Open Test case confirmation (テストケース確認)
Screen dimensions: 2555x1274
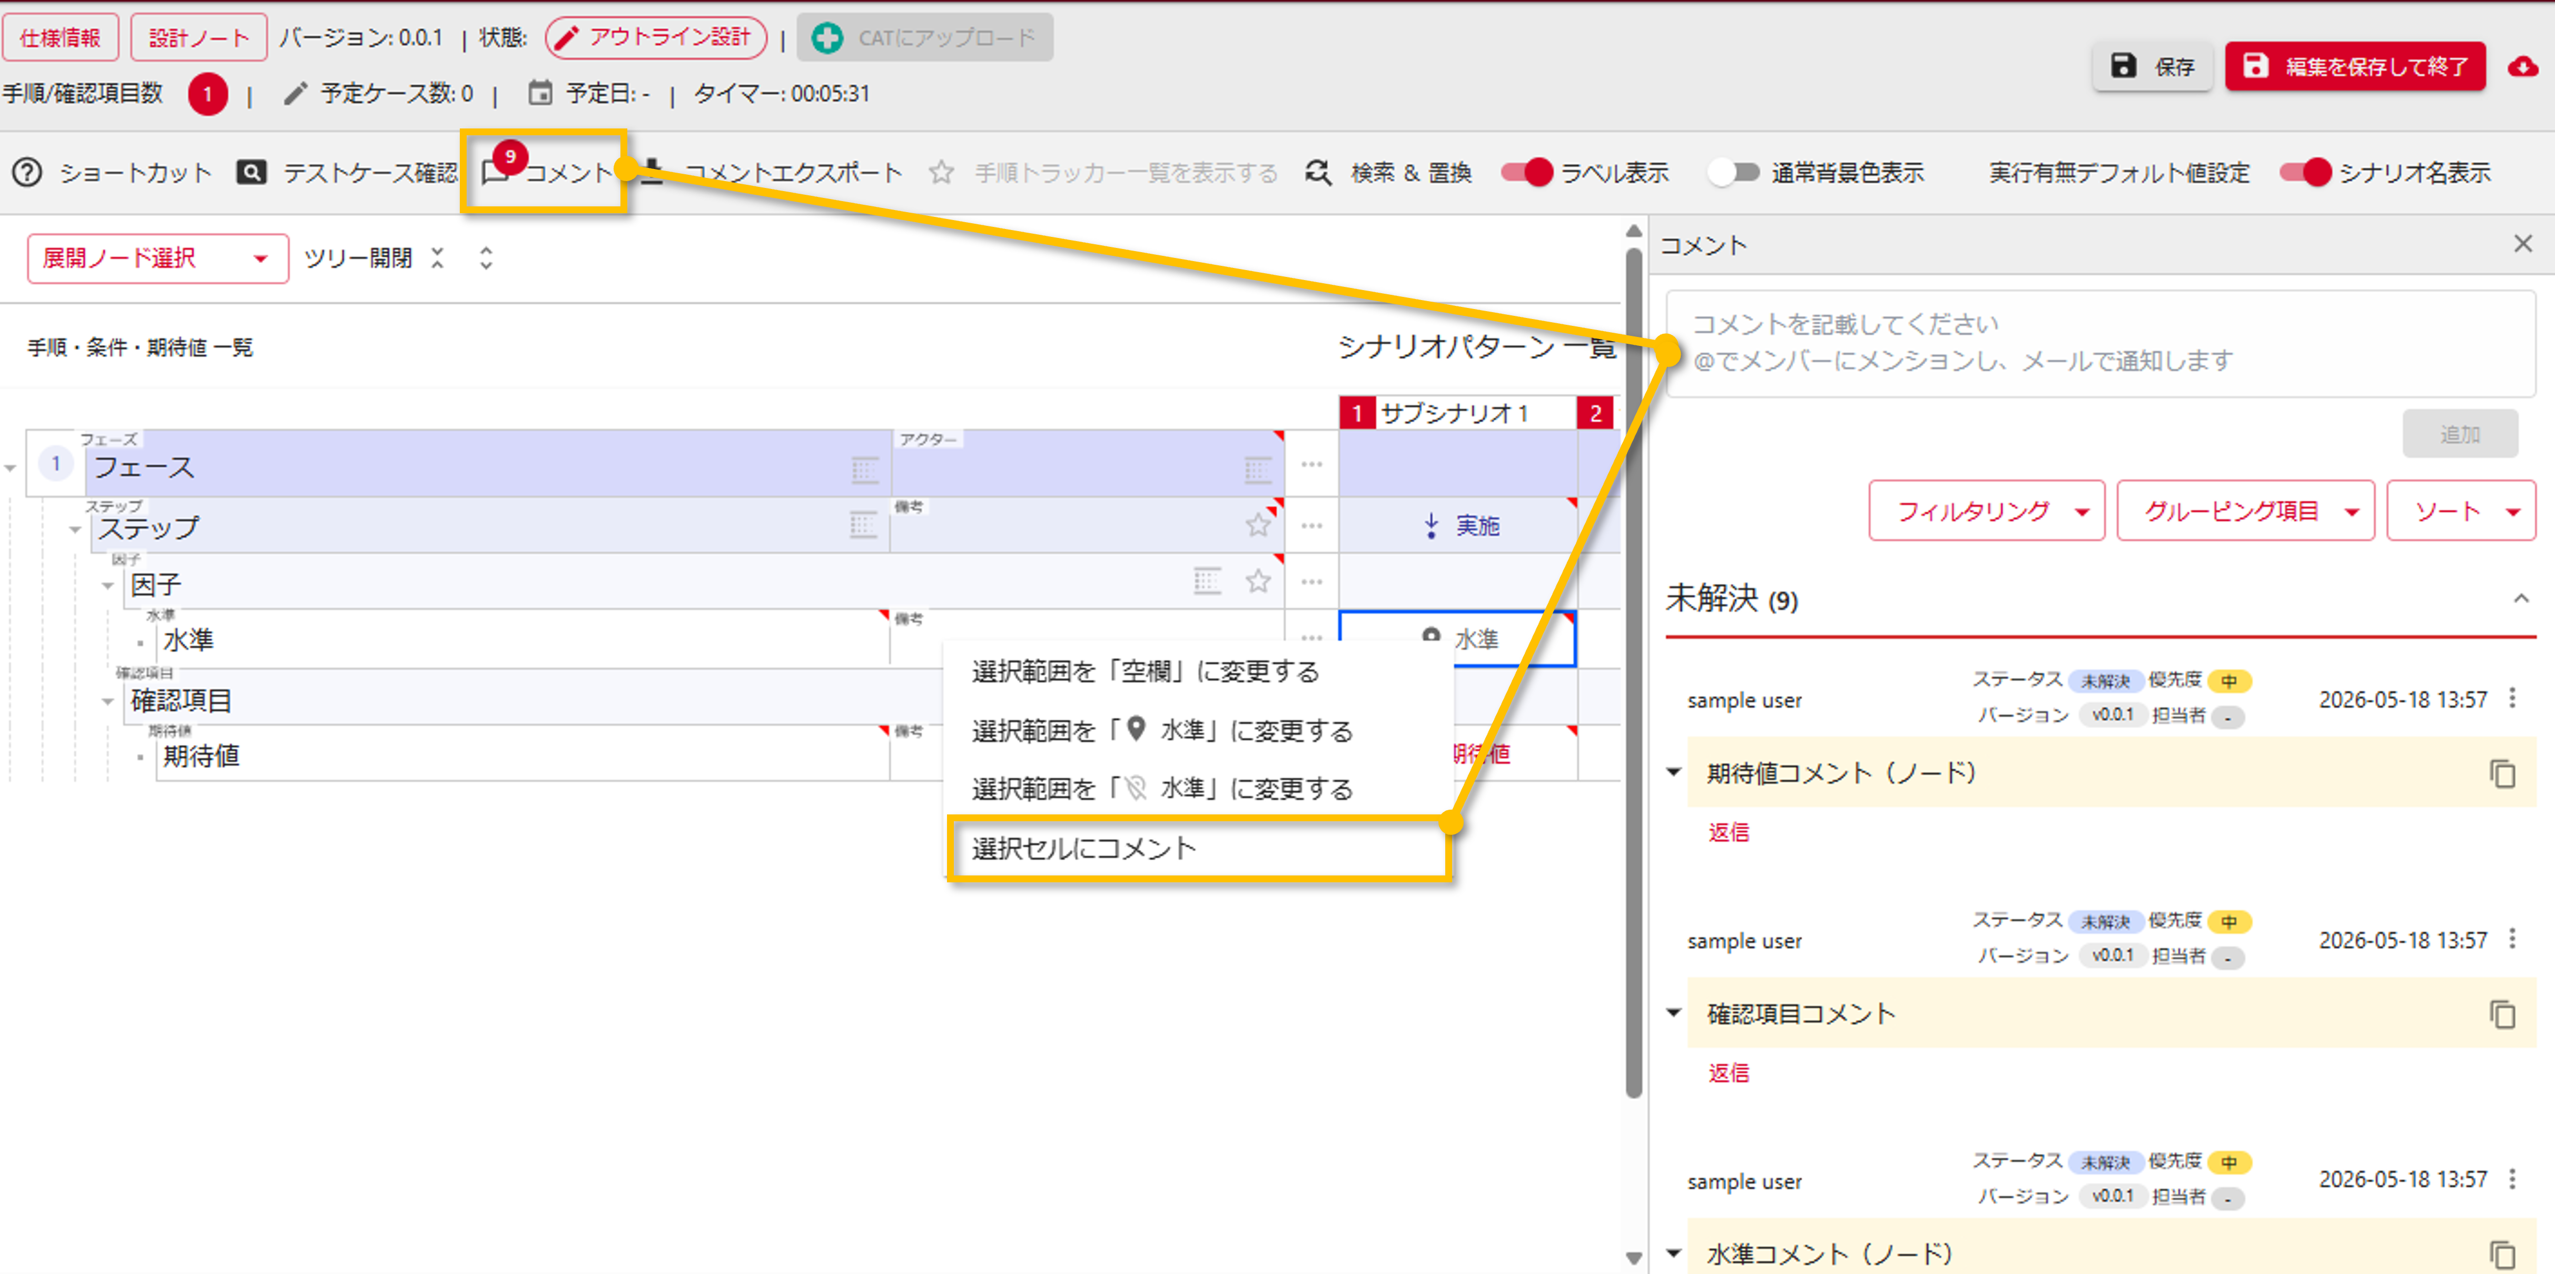(346, 173)
